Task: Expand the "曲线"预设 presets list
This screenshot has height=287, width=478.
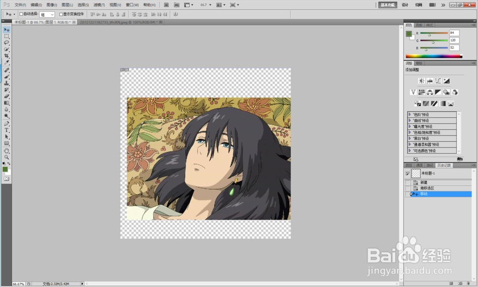Action: pos(410,120)
